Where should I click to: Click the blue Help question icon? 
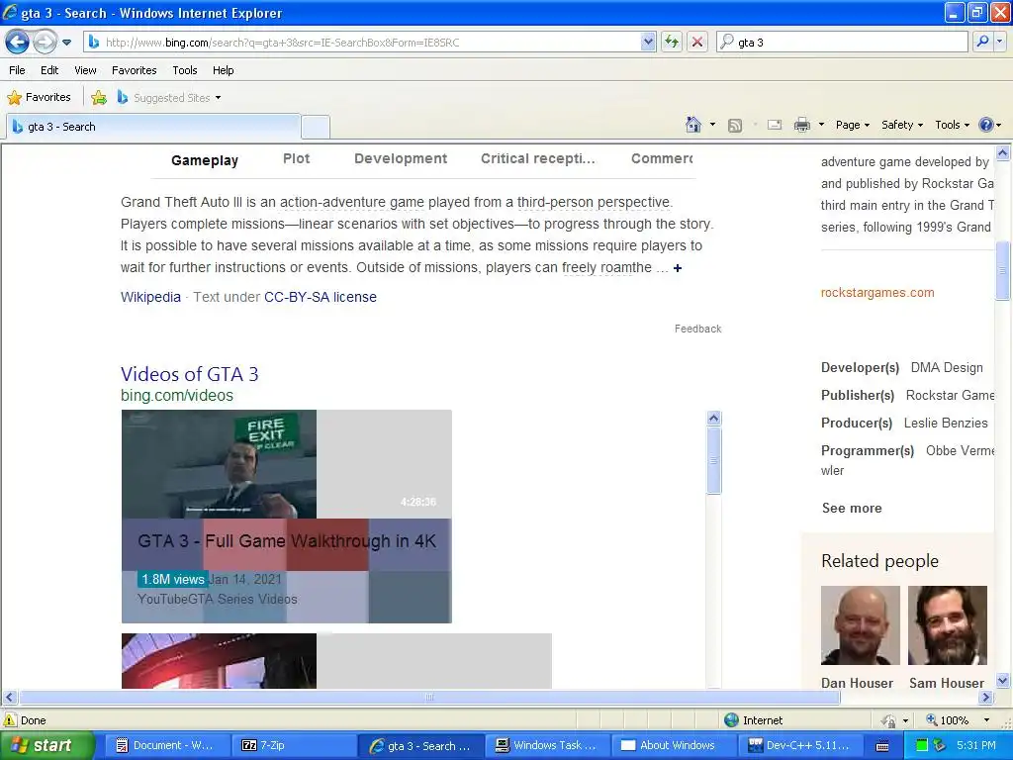tap(986, 125)
